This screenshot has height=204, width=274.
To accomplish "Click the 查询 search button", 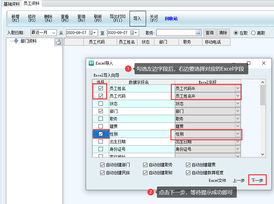I will [x=209, y=33].
